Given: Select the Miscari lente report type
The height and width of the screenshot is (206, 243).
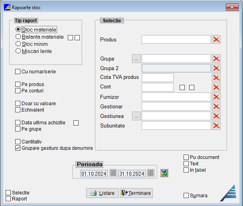Looking at the screenshot, I should click(18, 51).
